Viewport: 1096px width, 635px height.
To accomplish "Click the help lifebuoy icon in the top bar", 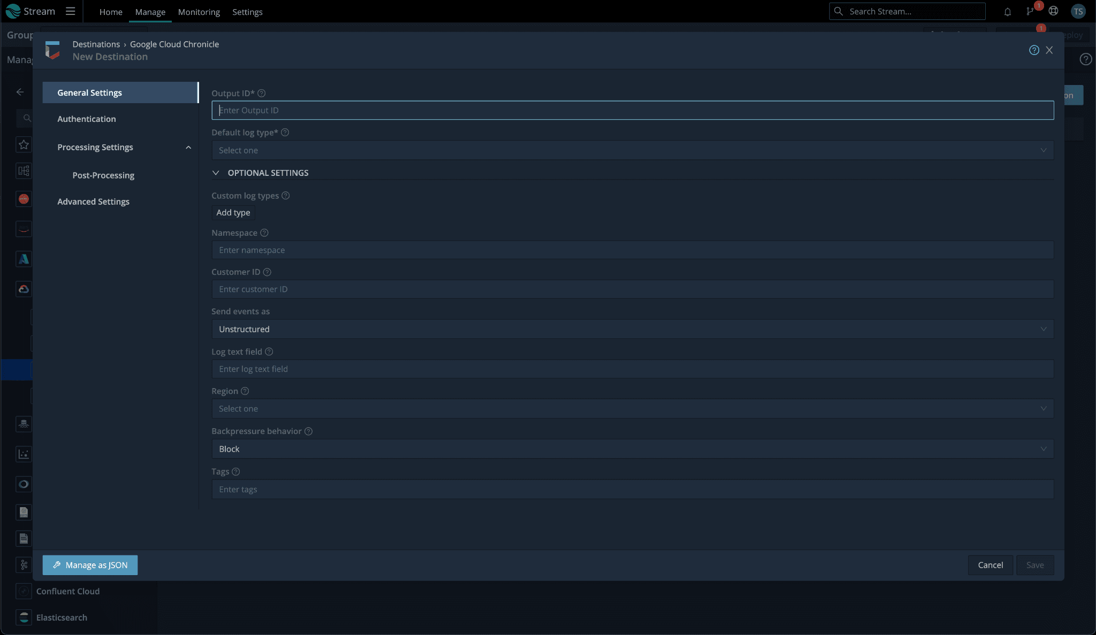I will pyautogui.click(x=1053, y=11).
